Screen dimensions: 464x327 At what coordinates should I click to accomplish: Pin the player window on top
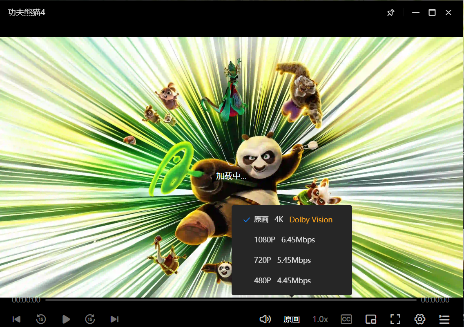click(390, 12)
